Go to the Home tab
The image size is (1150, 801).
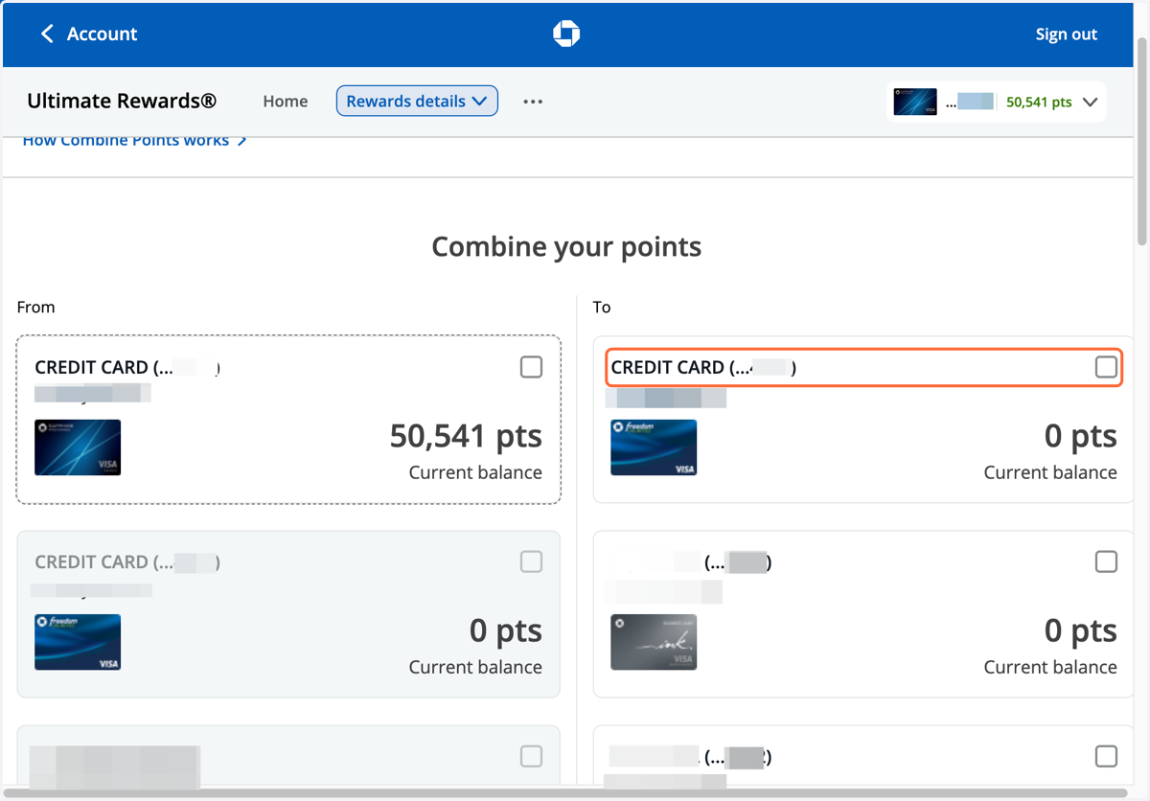coord(286,101)
